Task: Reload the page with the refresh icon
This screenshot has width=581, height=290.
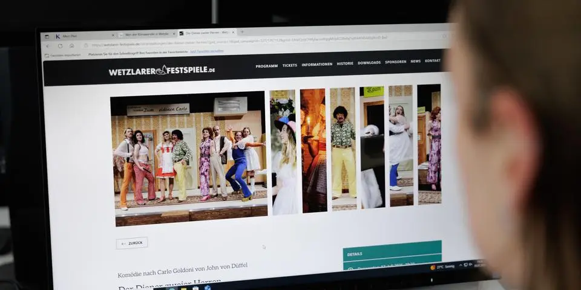Action: [x=60, y=46]
